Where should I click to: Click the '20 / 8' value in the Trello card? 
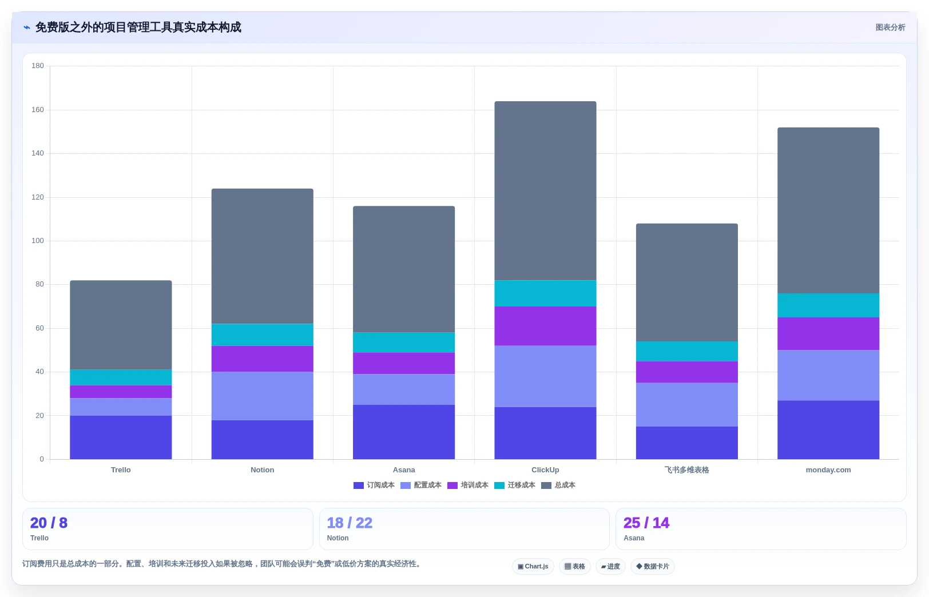tap(49, 523)
